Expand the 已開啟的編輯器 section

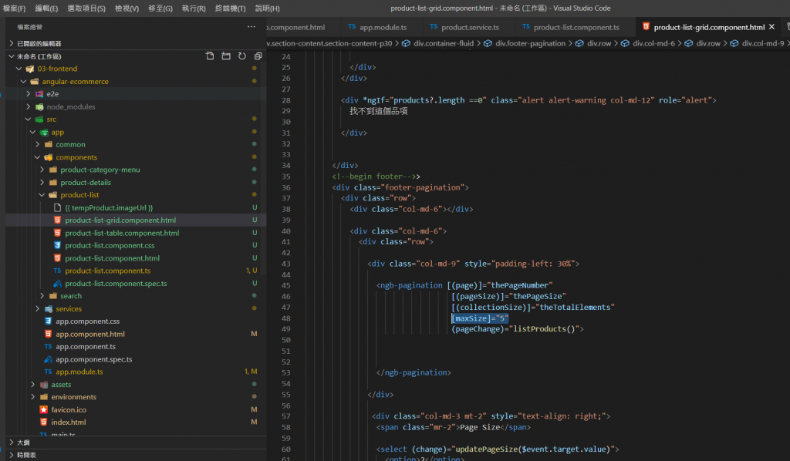click(39, 44)
